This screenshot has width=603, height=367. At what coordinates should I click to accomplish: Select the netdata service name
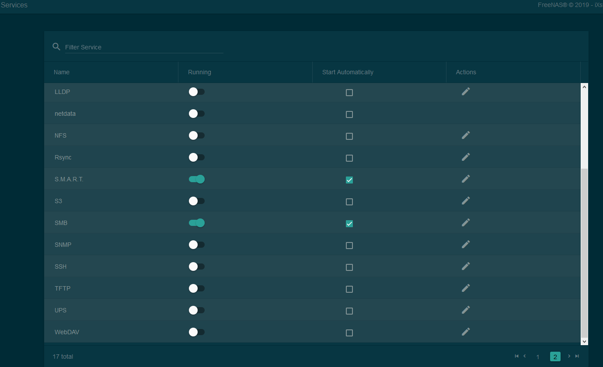coord(65,114)
